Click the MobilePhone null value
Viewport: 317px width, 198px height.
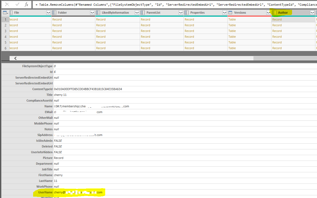56,123
